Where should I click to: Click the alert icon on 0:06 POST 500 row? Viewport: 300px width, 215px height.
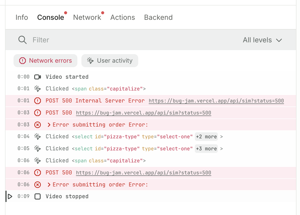point(38,173)
